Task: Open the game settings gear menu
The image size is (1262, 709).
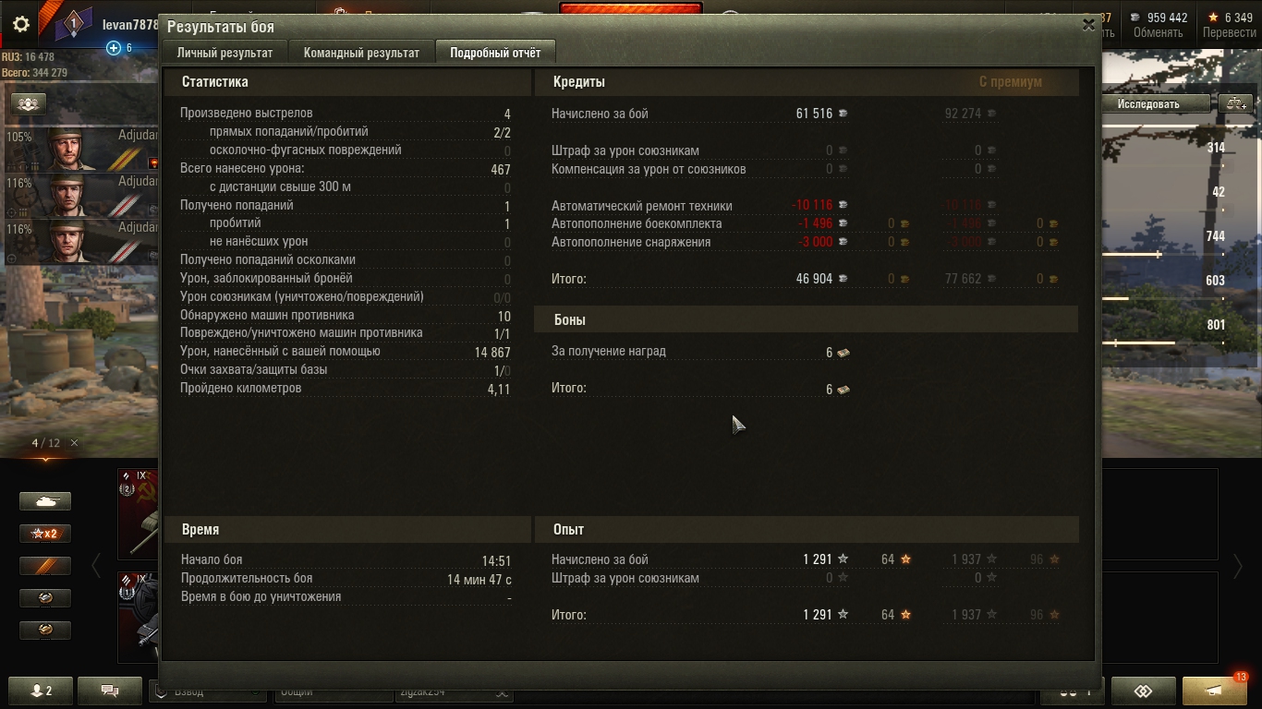Action: tap(20, 25)
